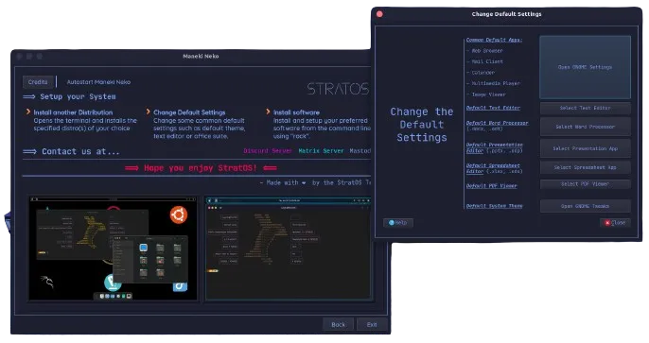Image resolution: width=649 pixels, height=343 pixels.
Task: Toggle Autostart Maneki Neko
Action: pyautogui.click(x=98, y=82)
